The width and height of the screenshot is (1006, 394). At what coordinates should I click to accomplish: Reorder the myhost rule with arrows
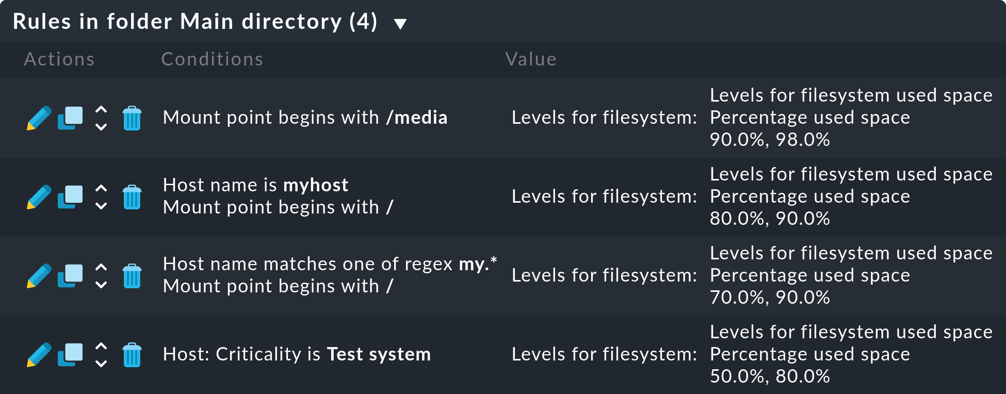101,197
